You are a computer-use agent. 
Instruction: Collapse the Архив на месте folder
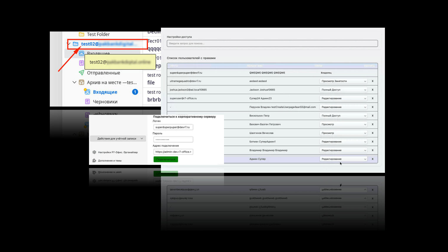pos(74,82)
